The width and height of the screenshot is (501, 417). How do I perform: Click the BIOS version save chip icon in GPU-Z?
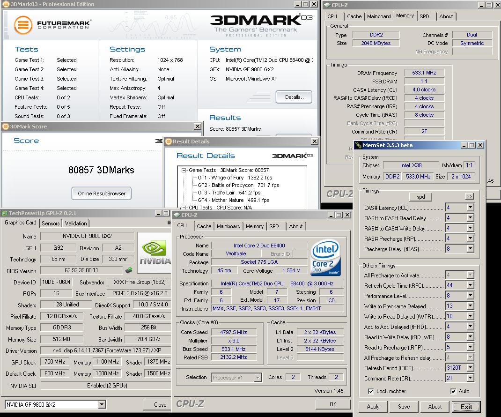pyautogui.click(x=129, y=270)
